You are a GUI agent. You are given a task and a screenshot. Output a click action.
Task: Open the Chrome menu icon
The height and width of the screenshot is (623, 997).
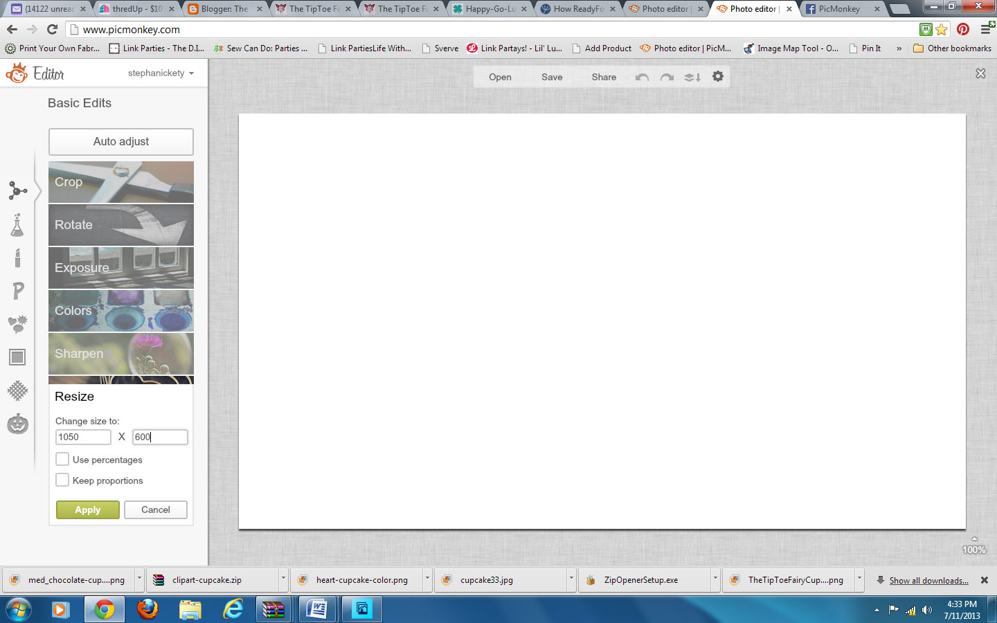(986, 29)
